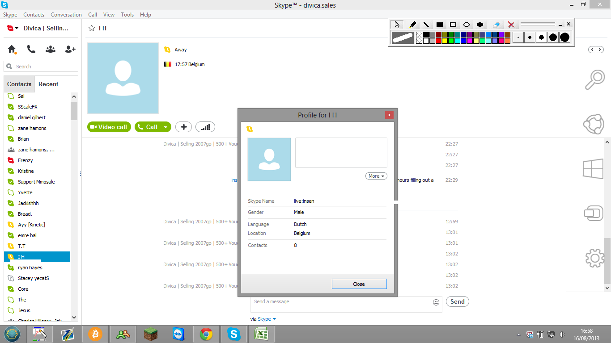Select the red color swatch
The height and width of the screenshot is (343, 611).
[x=439, y=41]
